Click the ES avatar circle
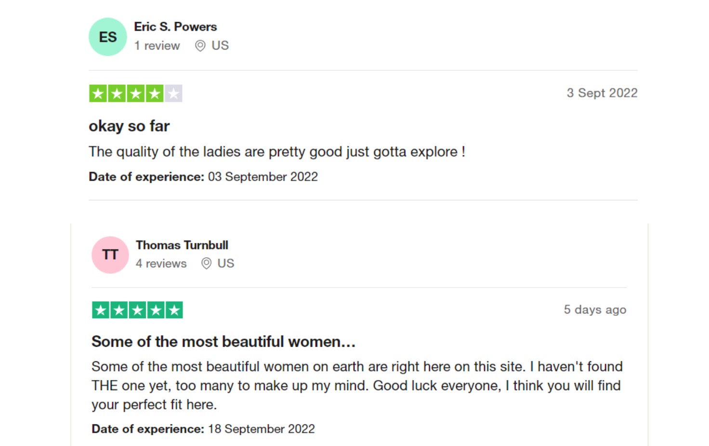This screenshot has height=446, width=709. [x=108, y=37]
